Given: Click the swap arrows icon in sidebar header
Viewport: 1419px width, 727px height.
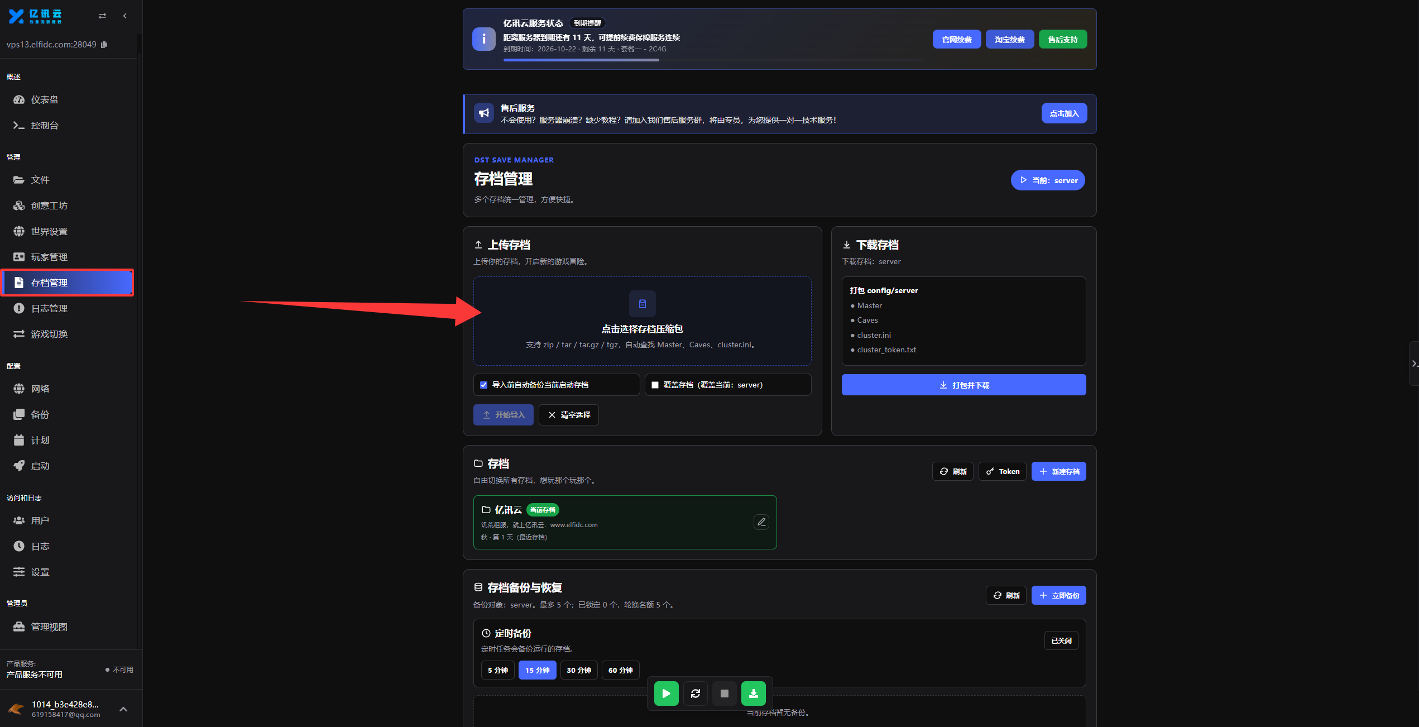Looking at the screenshot, I should tap(102, 16).
